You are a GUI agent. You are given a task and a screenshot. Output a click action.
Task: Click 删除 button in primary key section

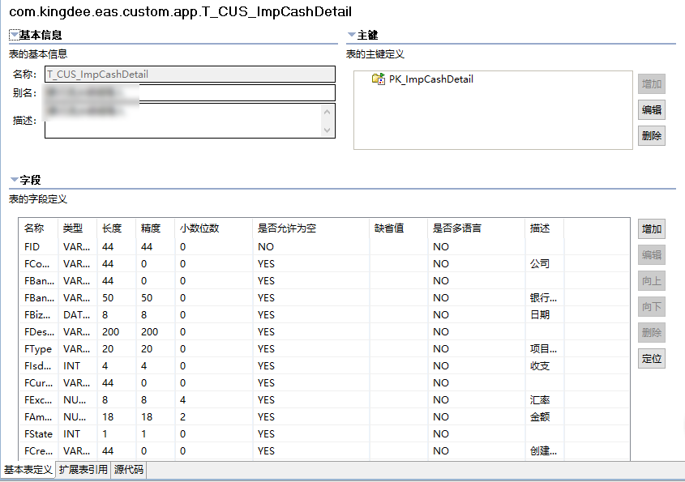(652, 136)
